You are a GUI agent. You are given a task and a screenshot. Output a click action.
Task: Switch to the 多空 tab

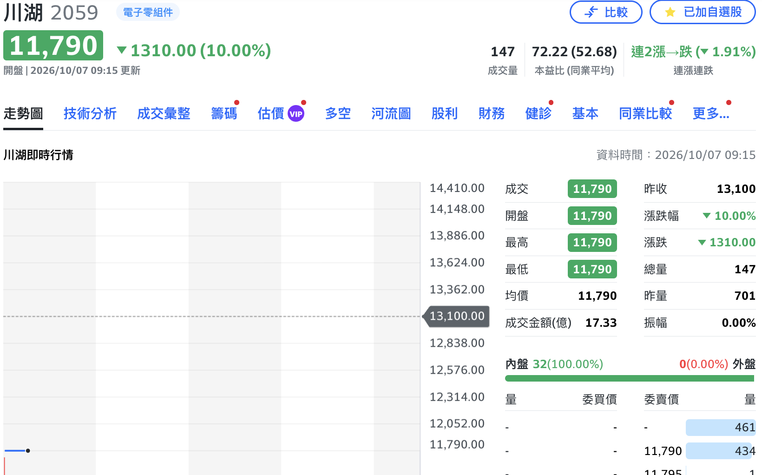[x=338, y=113]
